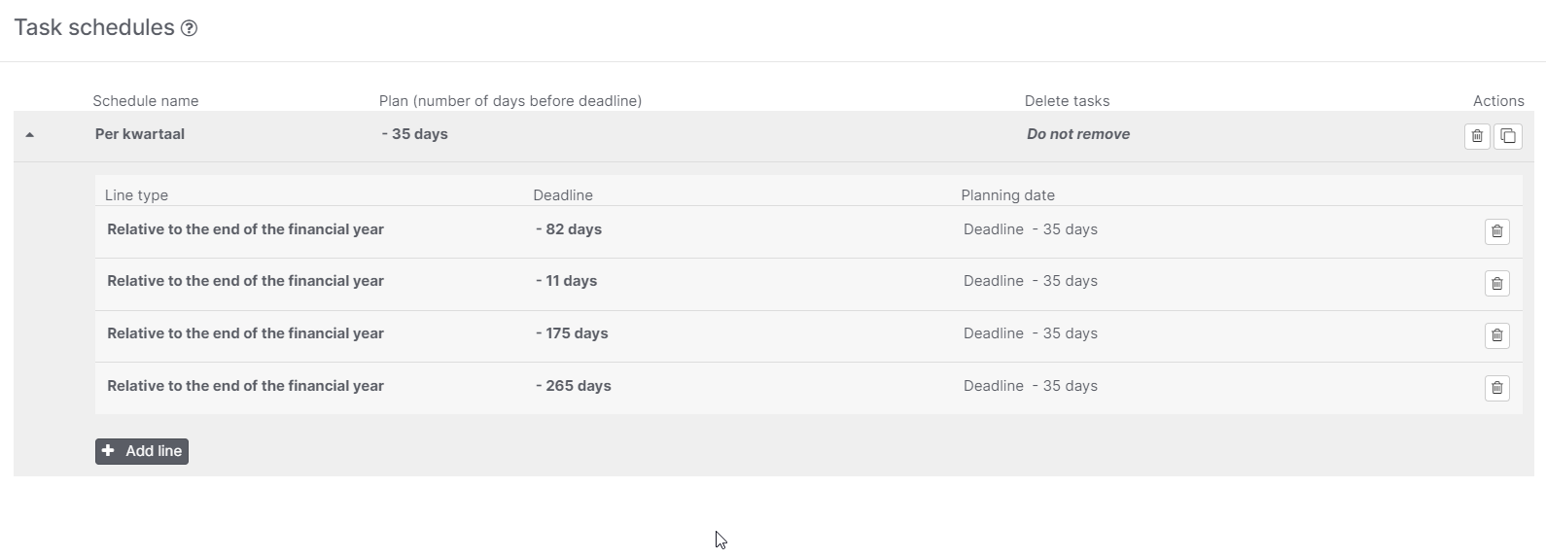Duplicate the Per kwartaal schedule
Screen dimensions: 1546x559
1508,136
